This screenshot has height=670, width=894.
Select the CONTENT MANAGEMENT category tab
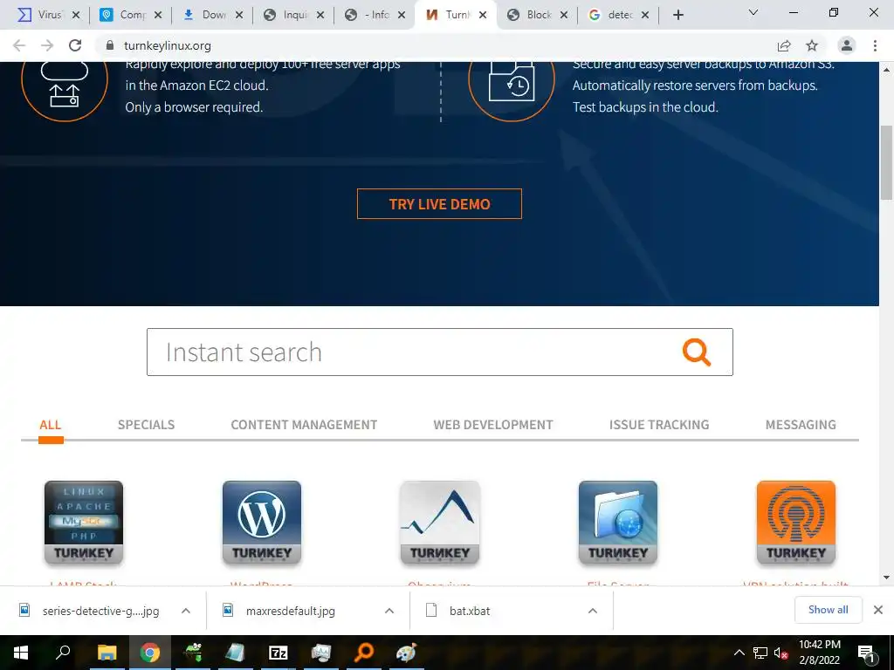(304, 425)
